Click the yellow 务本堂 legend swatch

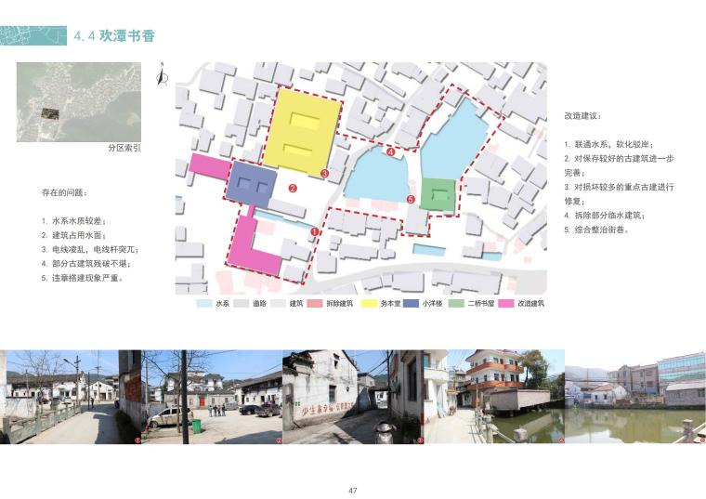coord(370,304)
